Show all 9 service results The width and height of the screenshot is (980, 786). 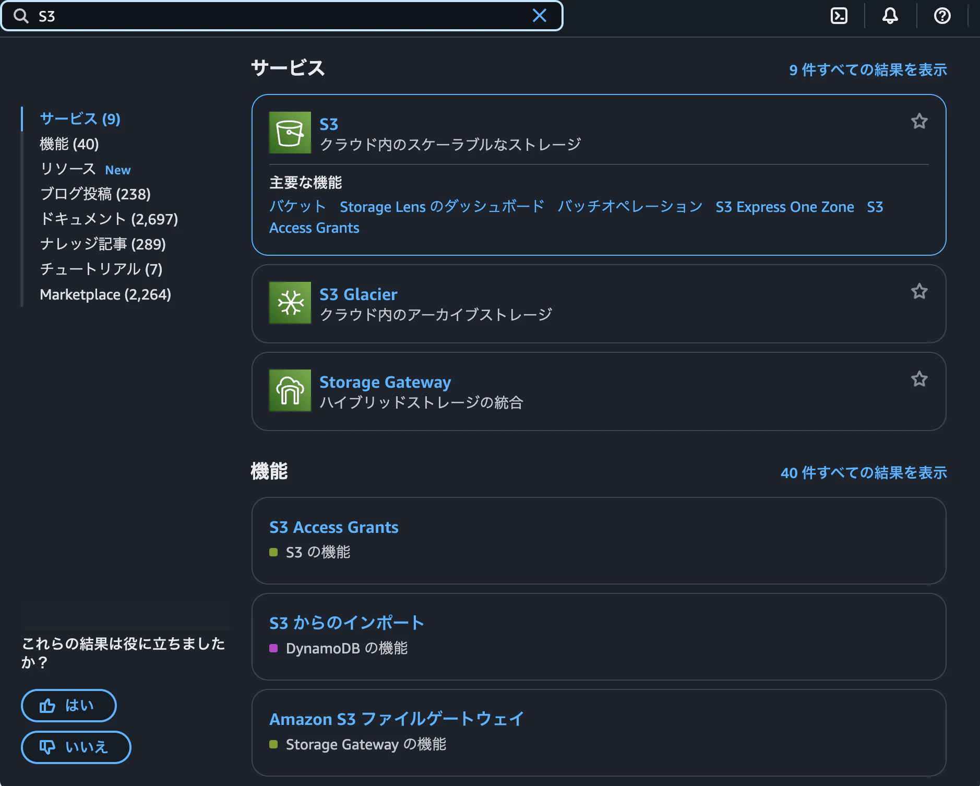tap(868, 70)
